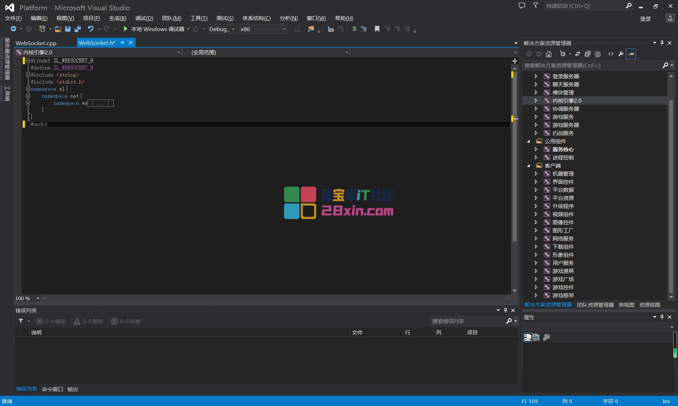678x406 pixels.
Task: Open the Debug configuration dropdown
Action: click(222, 29)
